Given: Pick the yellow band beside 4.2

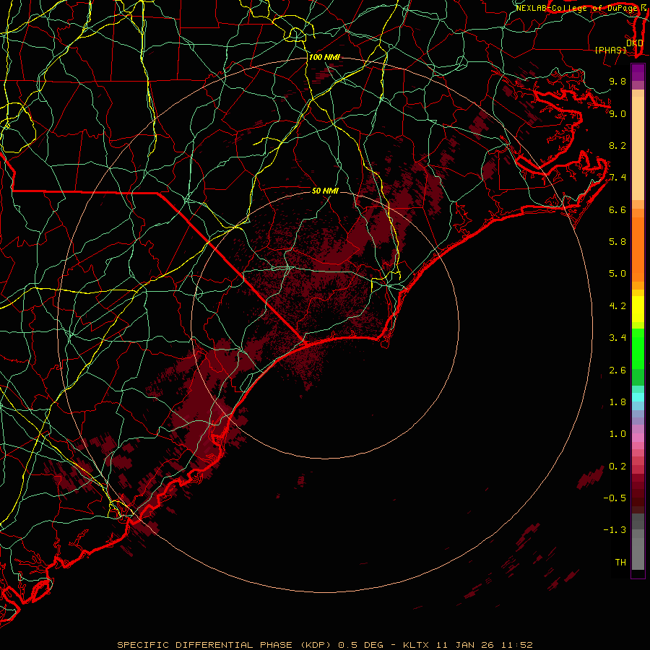Looking at the screenshot, I should pos(638,309).
